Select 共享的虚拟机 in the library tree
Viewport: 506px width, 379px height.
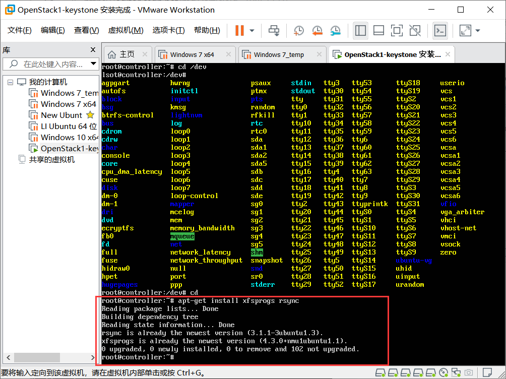(x=51, y=160)
